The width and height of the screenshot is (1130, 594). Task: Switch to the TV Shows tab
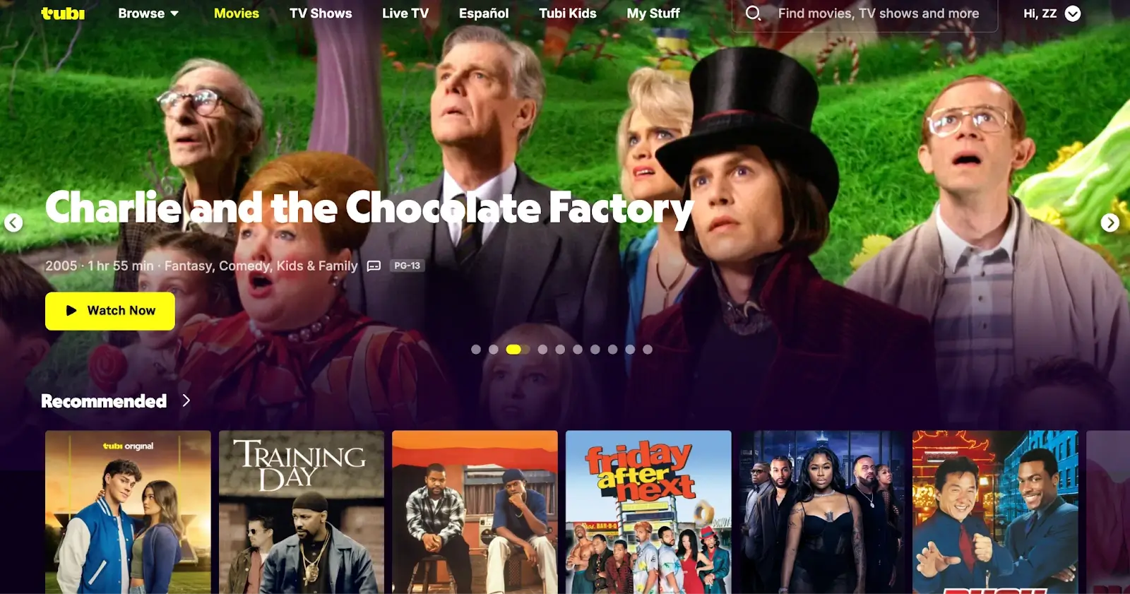(321, 13)
